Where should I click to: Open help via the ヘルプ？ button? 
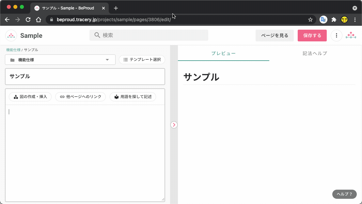click(x=344, y=194)
